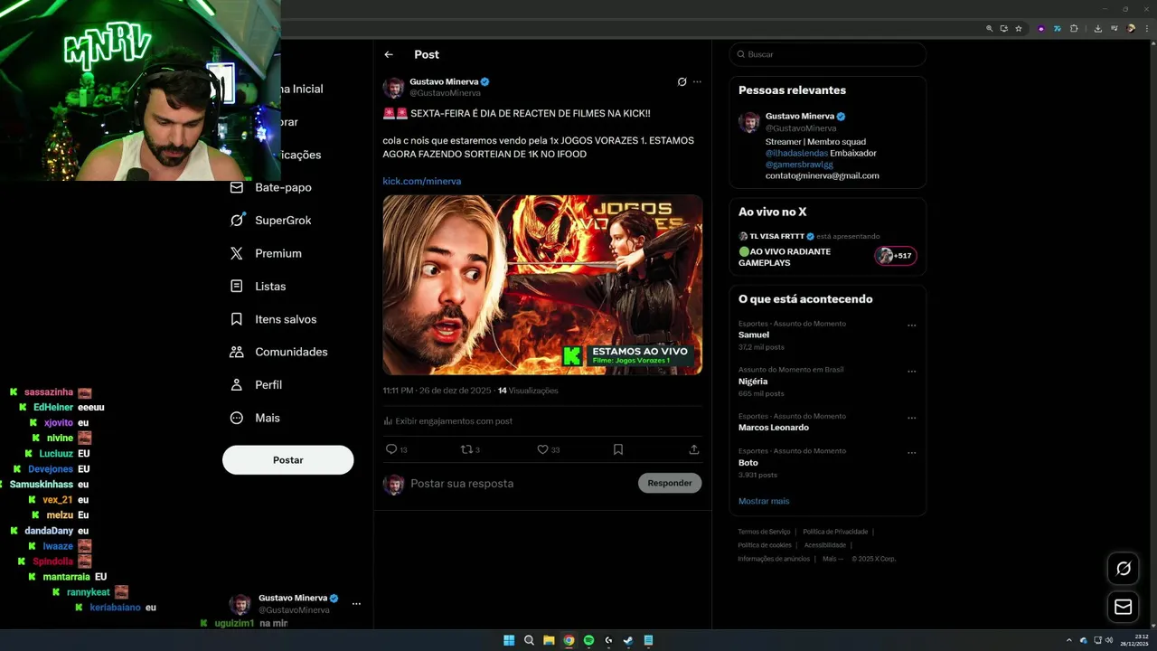Click the Premium X logo icon

237,253
